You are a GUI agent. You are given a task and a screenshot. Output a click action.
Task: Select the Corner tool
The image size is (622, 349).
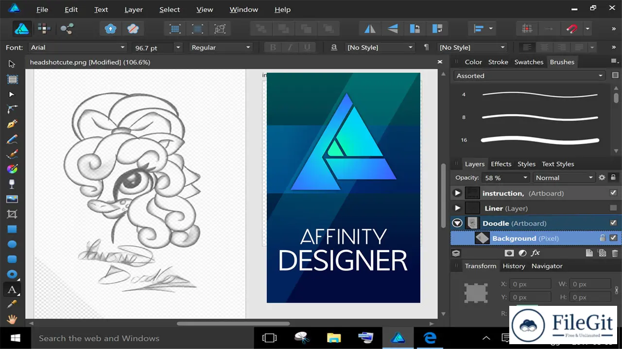tap(12, 109)
